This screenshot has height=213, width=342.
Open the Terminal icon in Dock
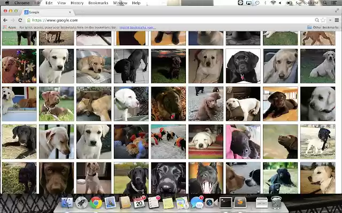tap(226, 203)
